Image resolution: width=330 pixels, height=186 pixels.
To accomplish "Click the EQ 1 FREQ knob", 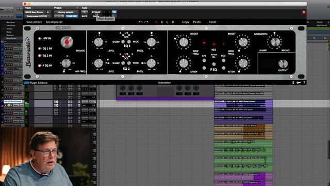I will coord(151,42).
